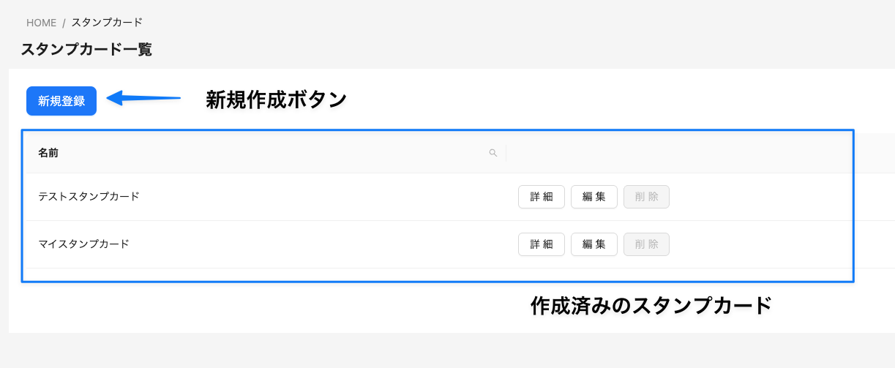Open 詳細 for マイスタンプカード
The height and width of the screenshot is (368, 895).
pos(542,244)
